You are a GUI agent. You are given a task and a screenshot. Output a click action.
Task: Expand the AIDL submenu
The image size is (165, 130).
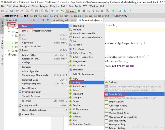click(x=87, y=79)
